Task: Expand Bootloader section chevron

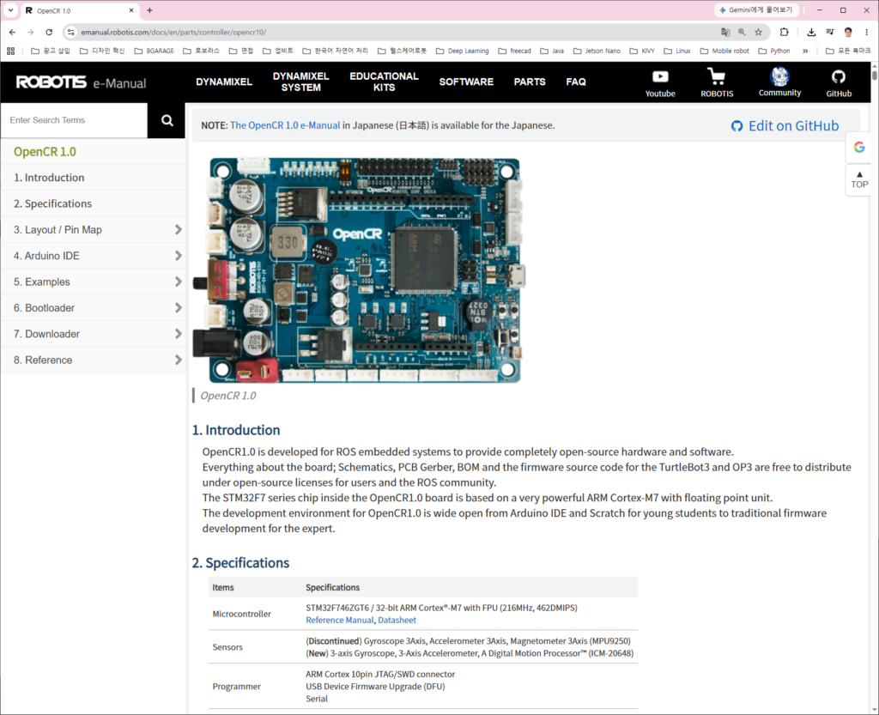Action: (179, 307)
